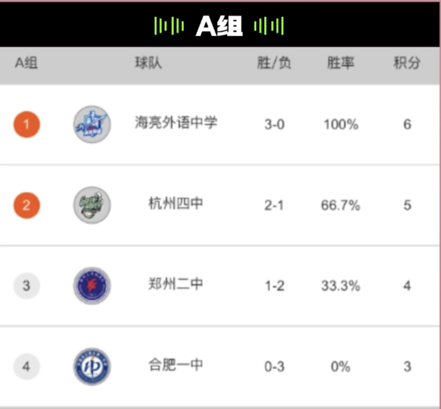
Task: Open the 杭州四中 team name
Action: tap(176, 203)
